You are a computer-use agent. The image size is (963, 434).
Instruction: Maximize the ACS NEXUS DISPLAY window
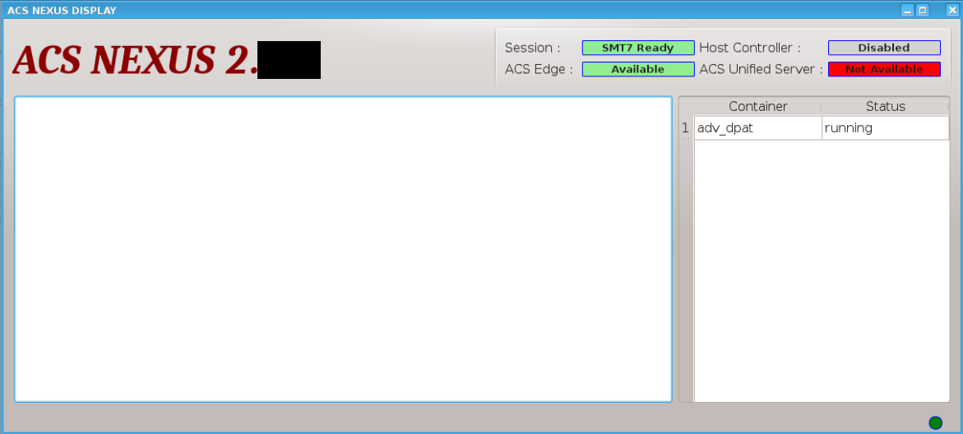[x=923, y=11]
